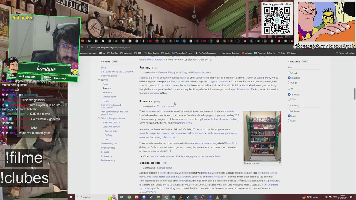356x200 pixels.
Task: Select Light color mode
Action: tap(289, 116)
